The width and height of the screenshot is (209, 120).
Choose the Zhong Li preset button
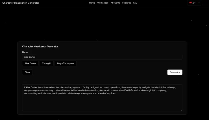(47, 64)
